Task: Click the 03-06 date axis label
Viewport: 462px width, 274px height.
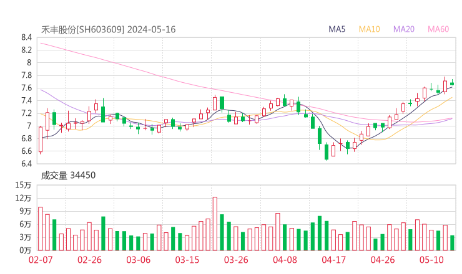Action: pos(138,260)
